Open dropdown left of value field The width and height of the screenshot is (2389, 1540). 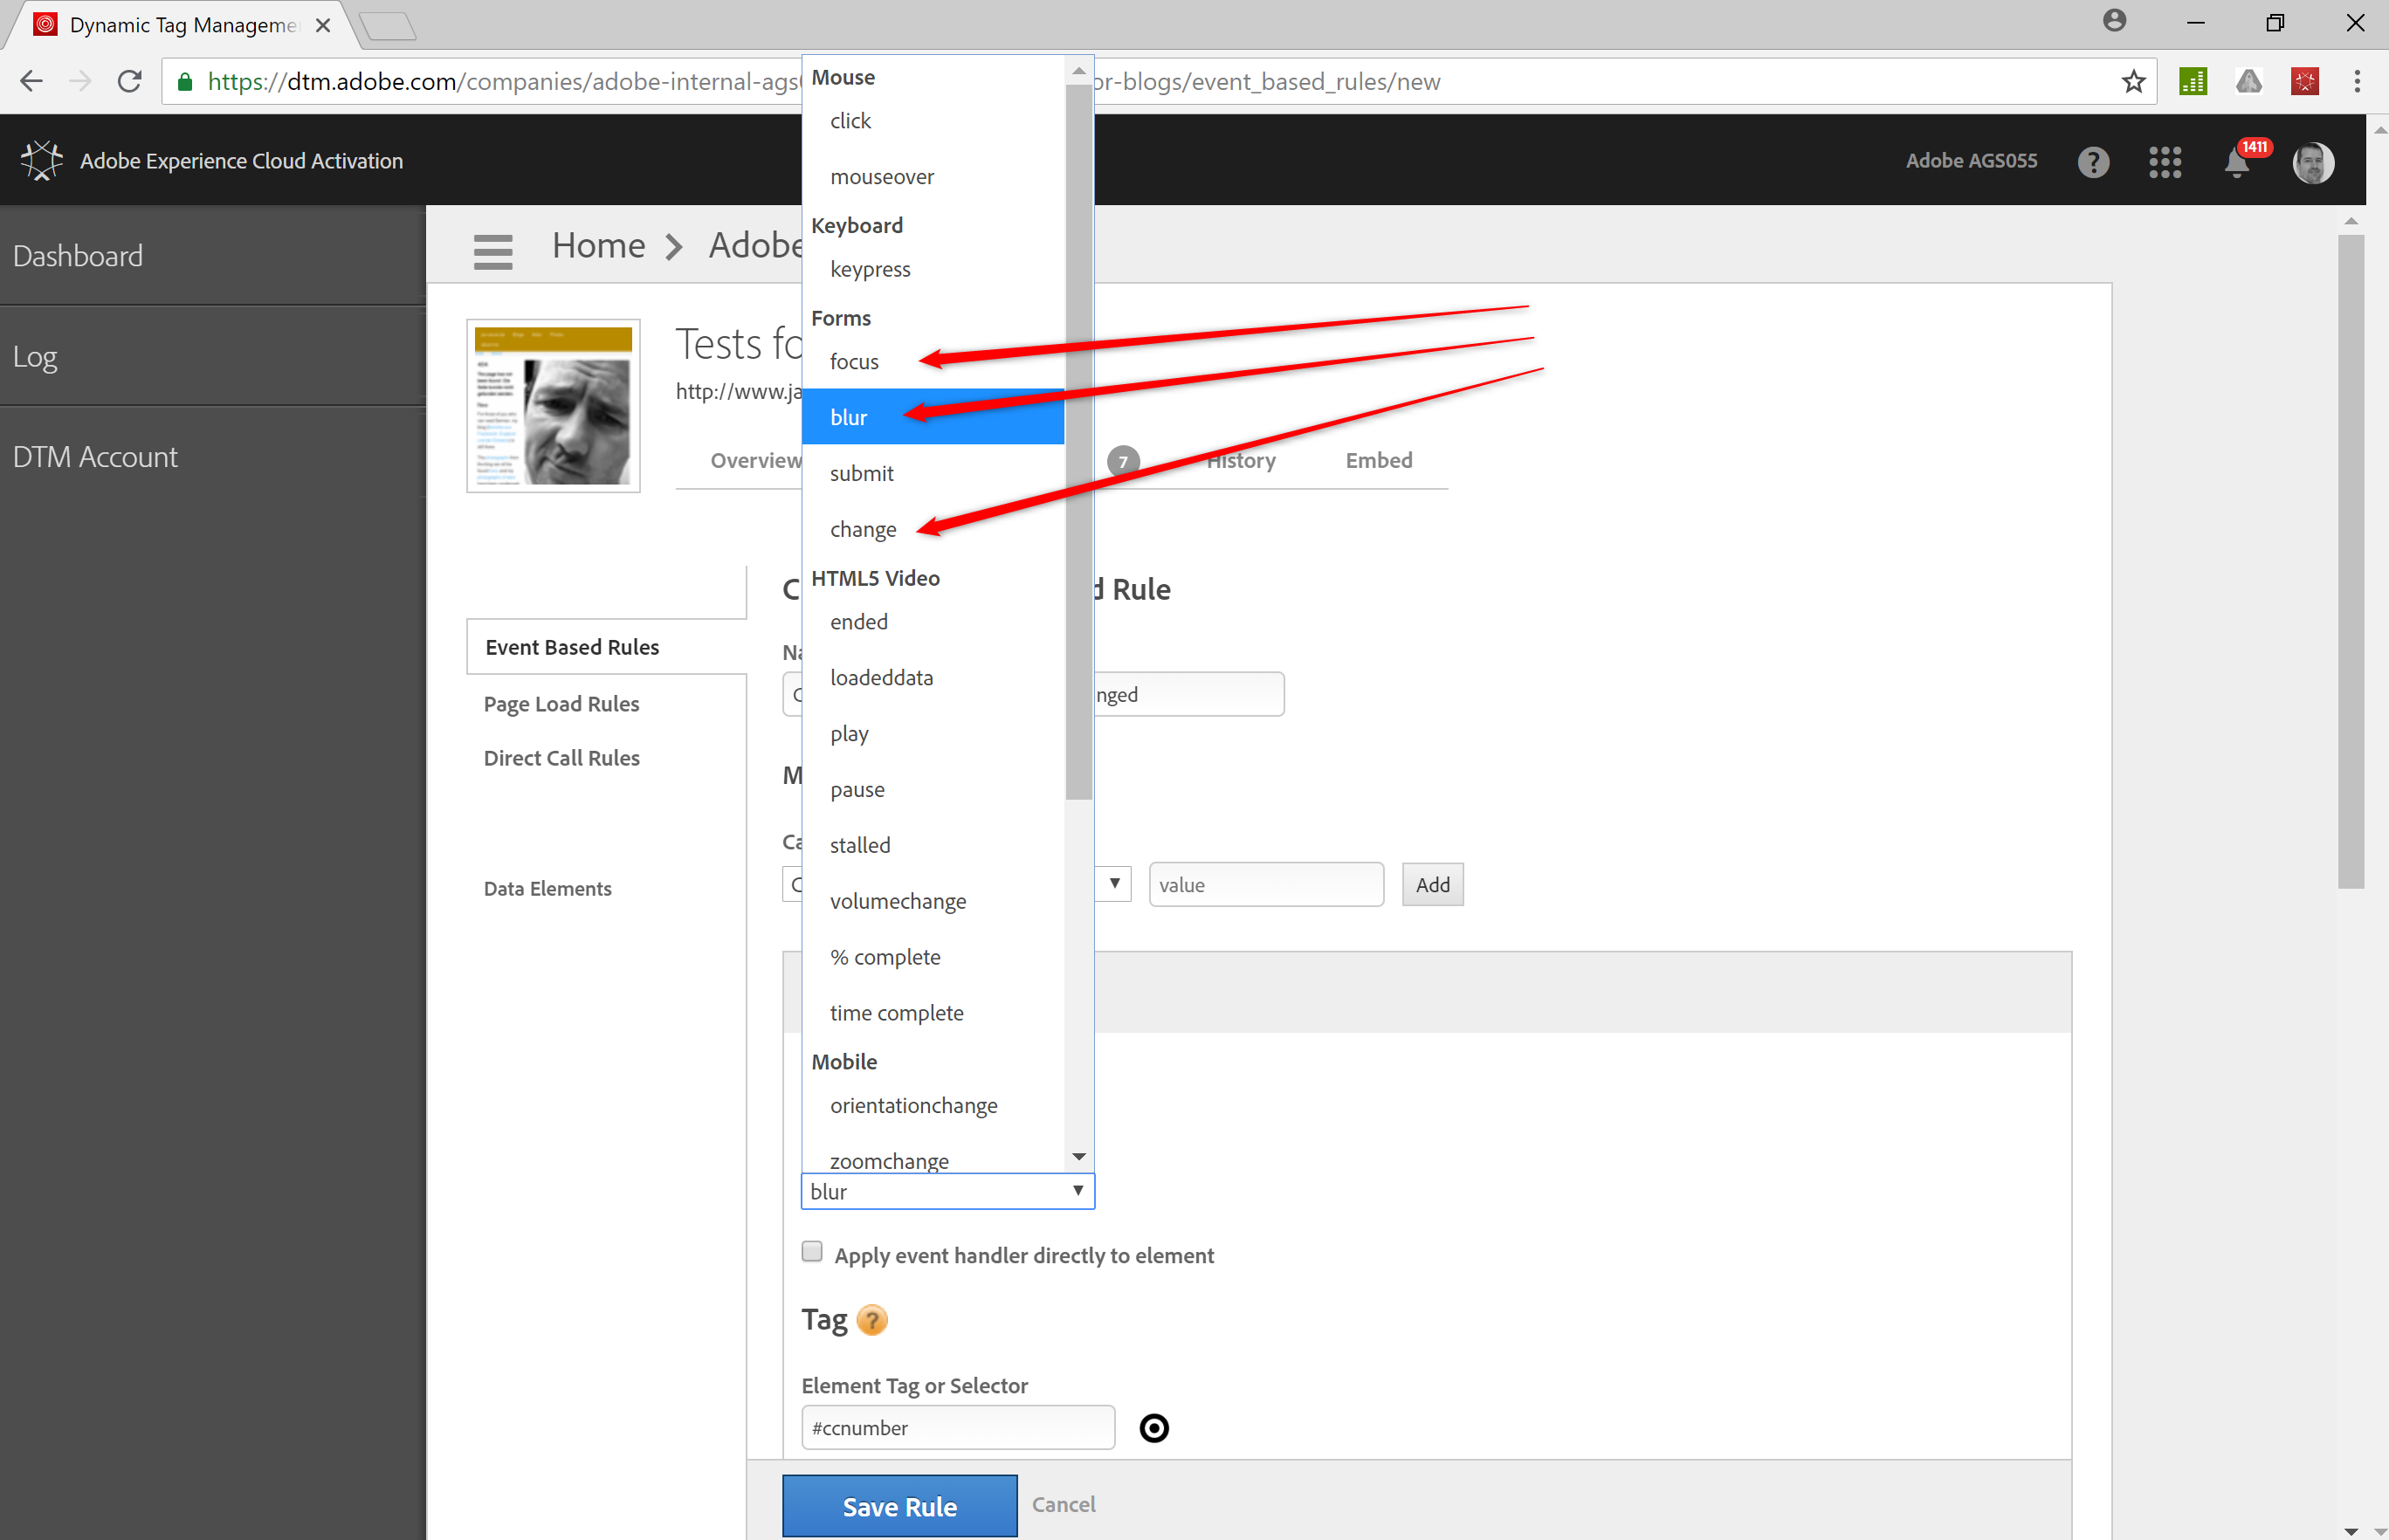tap(1113, 884)
